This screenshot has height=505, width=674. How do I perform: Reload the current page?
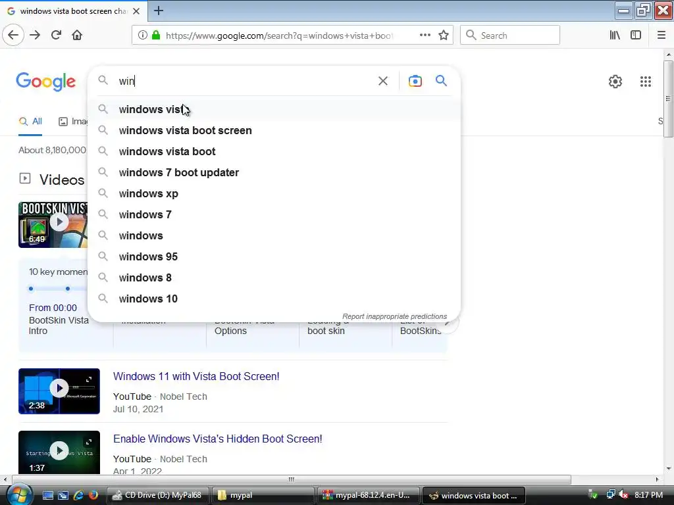(57, 36)
